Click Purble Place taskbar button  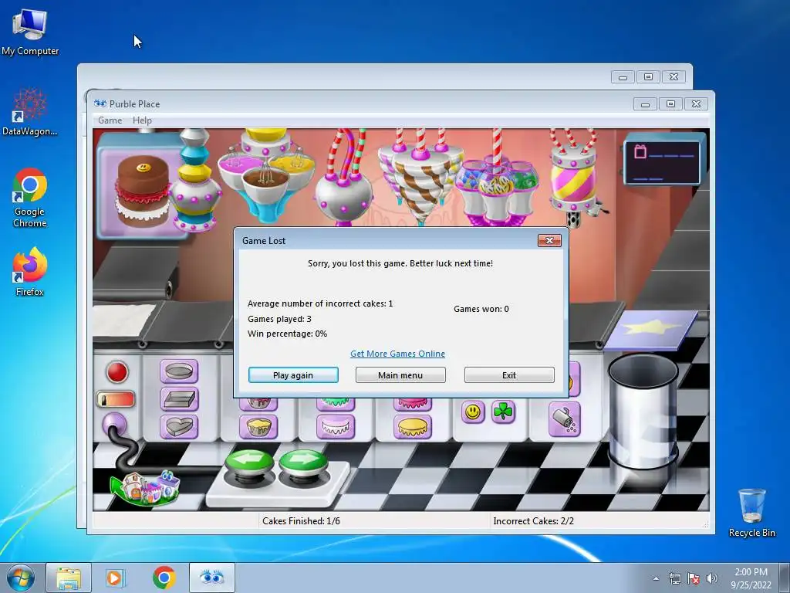pyautogui.click(x=212, y=578)
